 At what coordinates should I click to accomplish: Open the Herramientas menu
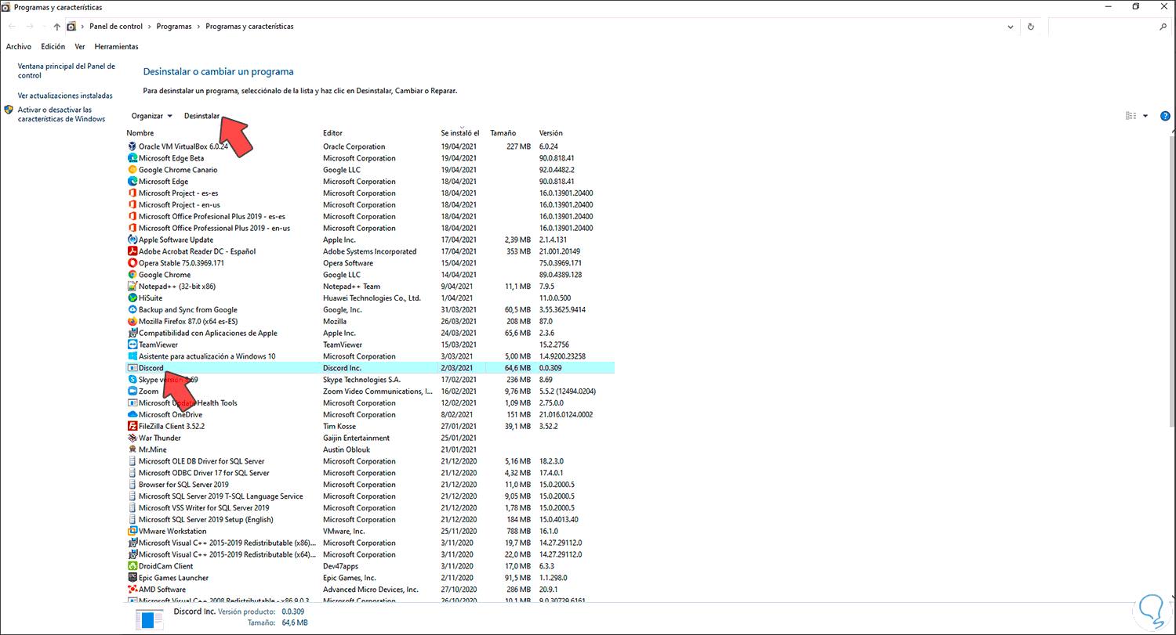coord(116,47)
